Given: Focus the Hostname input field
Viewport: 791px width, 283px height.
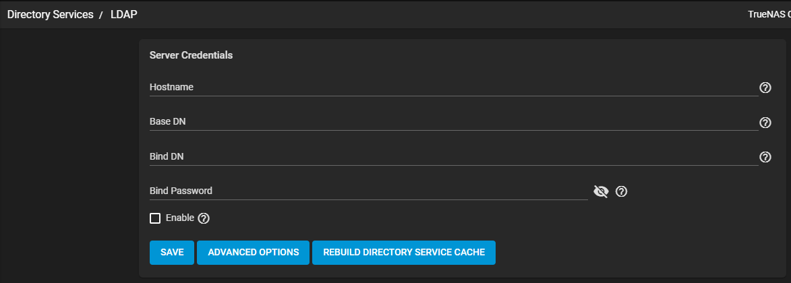Looking at the screenshot, I should (x=453, y=88).
